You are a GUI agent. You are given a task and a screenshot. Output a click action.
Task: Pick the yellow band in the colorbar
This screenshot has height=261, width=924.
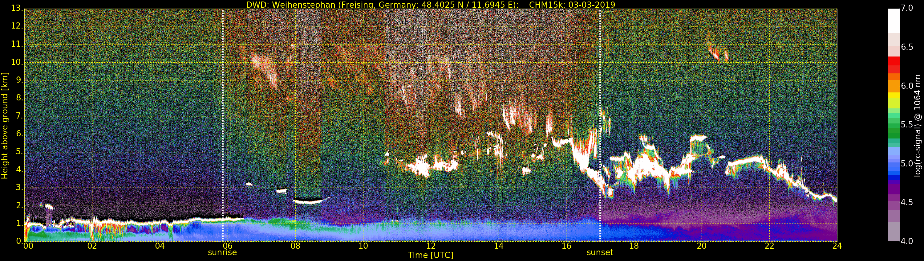[894, 95]
